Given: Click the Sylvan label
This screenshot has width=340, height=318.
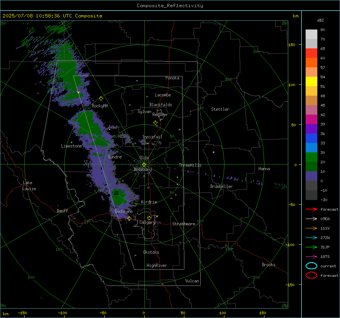Looking at the screenshot, I should pyautogui.click(x=144, y=112).
